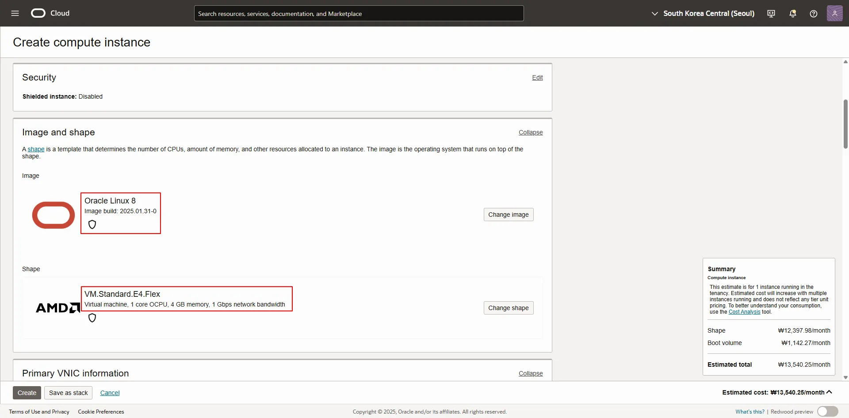Open the help question mark icon

(814, 14)
